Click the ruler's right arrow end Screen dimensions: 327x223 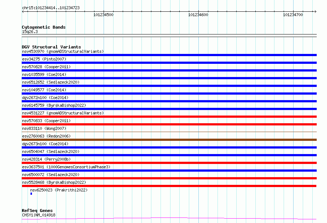coord(315,11)
